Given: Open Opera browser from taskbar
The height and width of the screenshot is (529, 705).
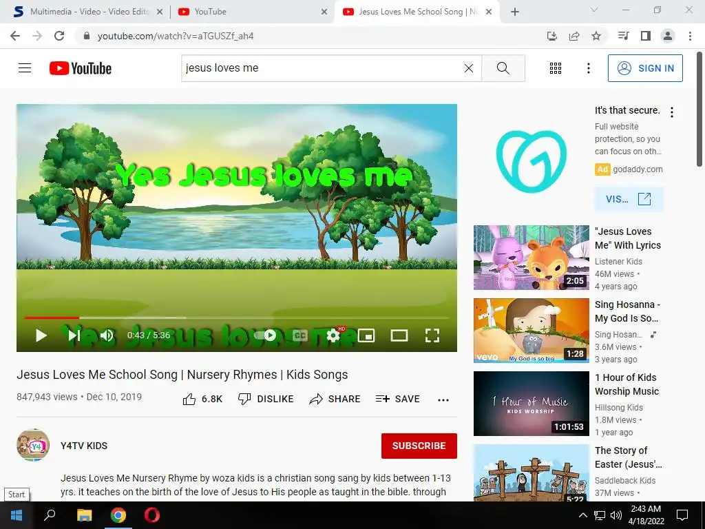Looking at the screenshot, I should pyautogui.click(x=152, y=515).
